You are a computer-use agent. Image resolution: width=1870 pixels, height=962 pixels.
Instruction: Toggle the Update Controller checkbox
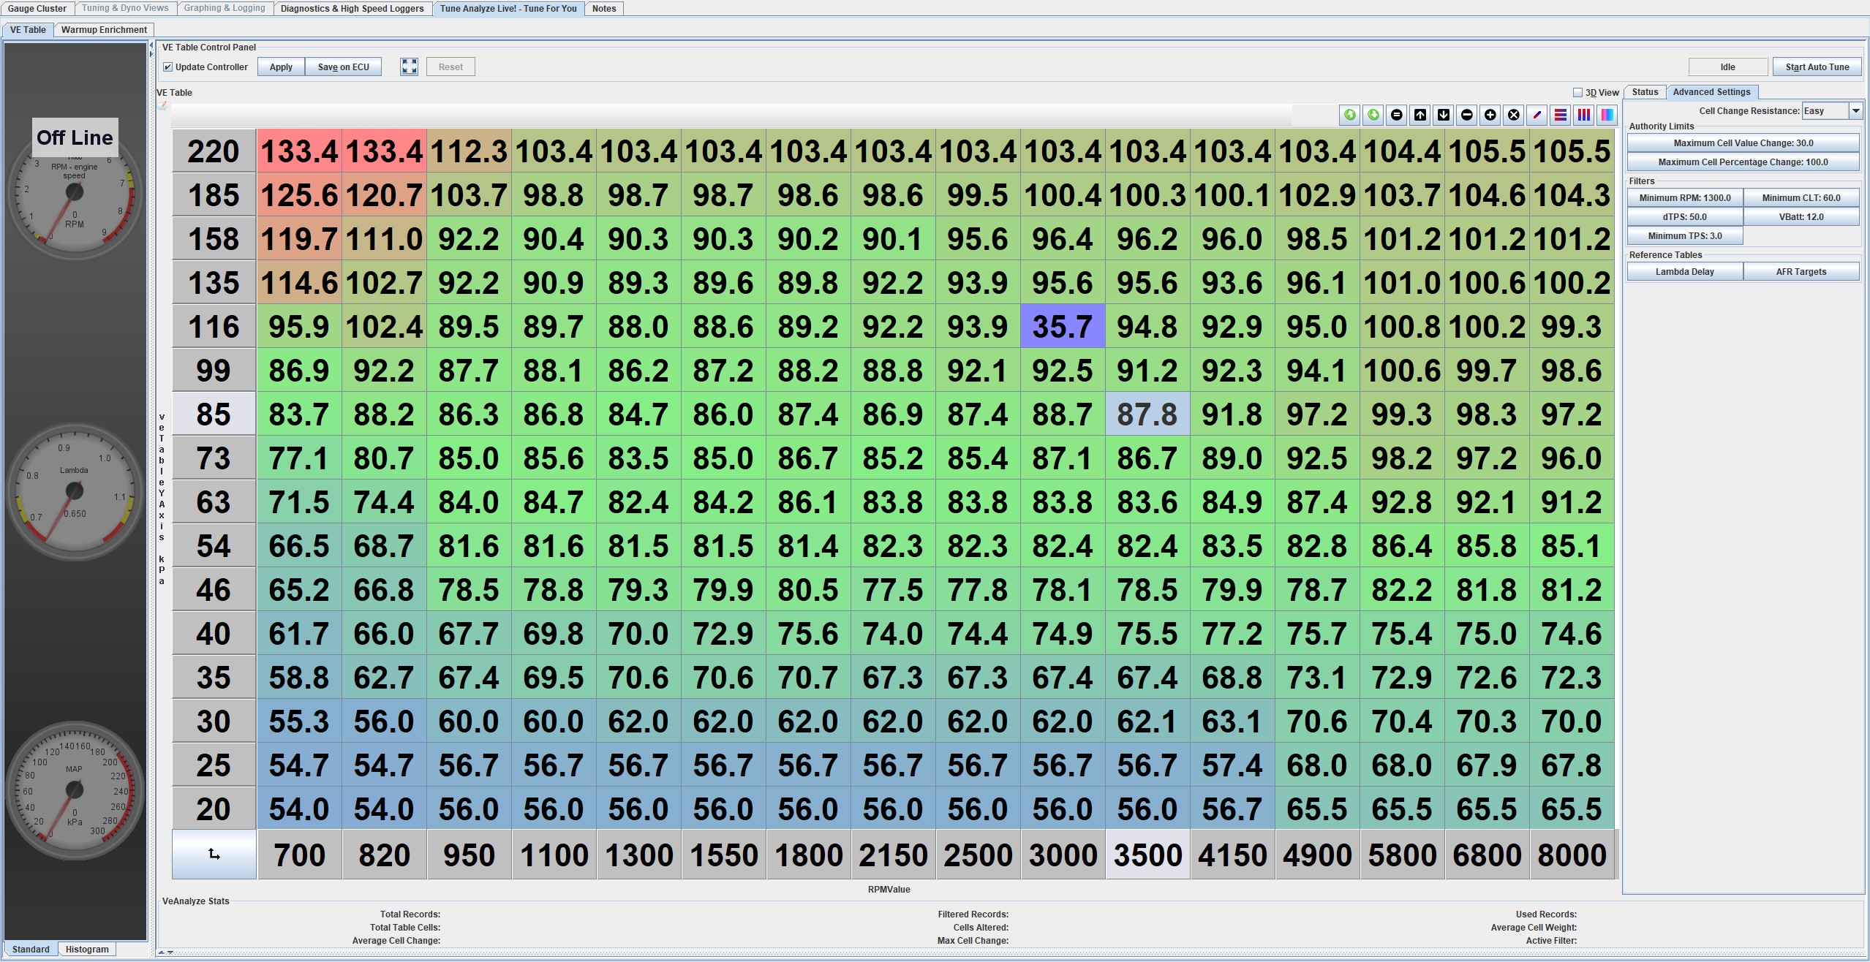point(168,67)
